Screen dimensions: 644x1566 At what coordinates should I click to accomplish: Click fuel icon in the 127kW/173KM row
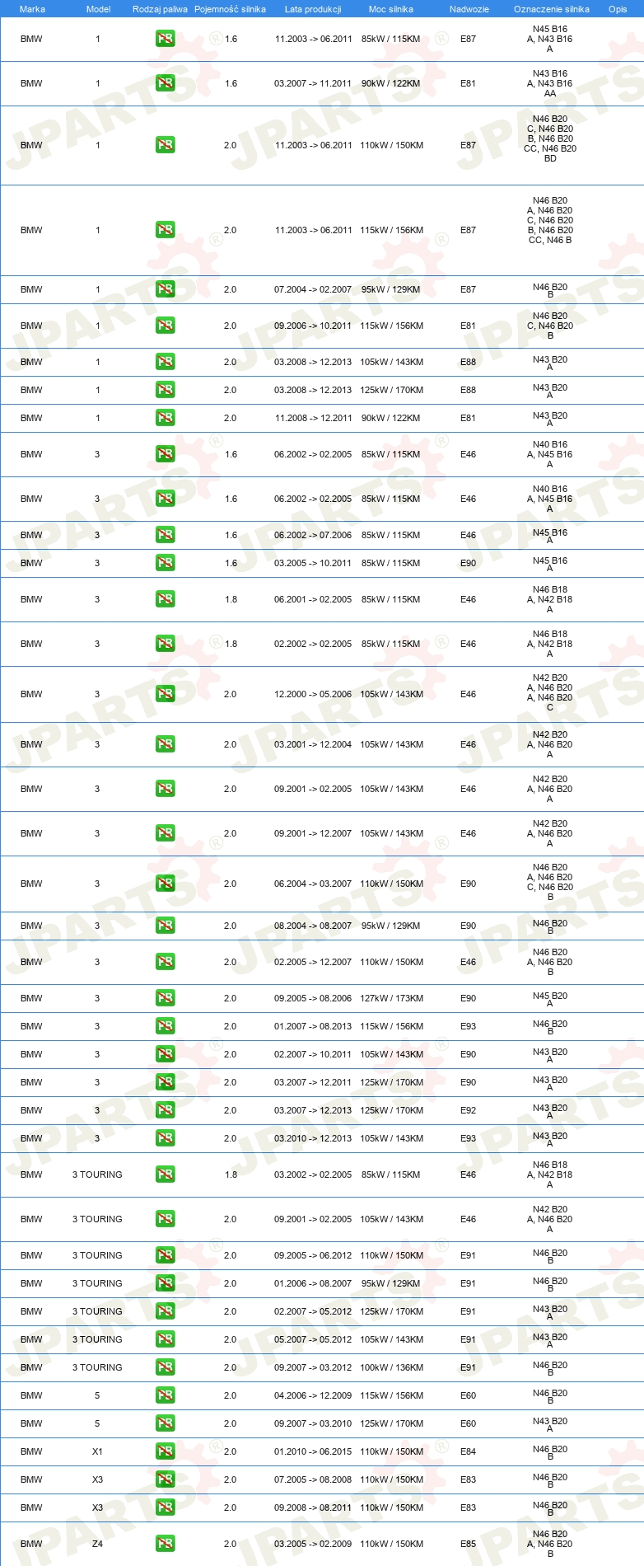pos(165,998)
